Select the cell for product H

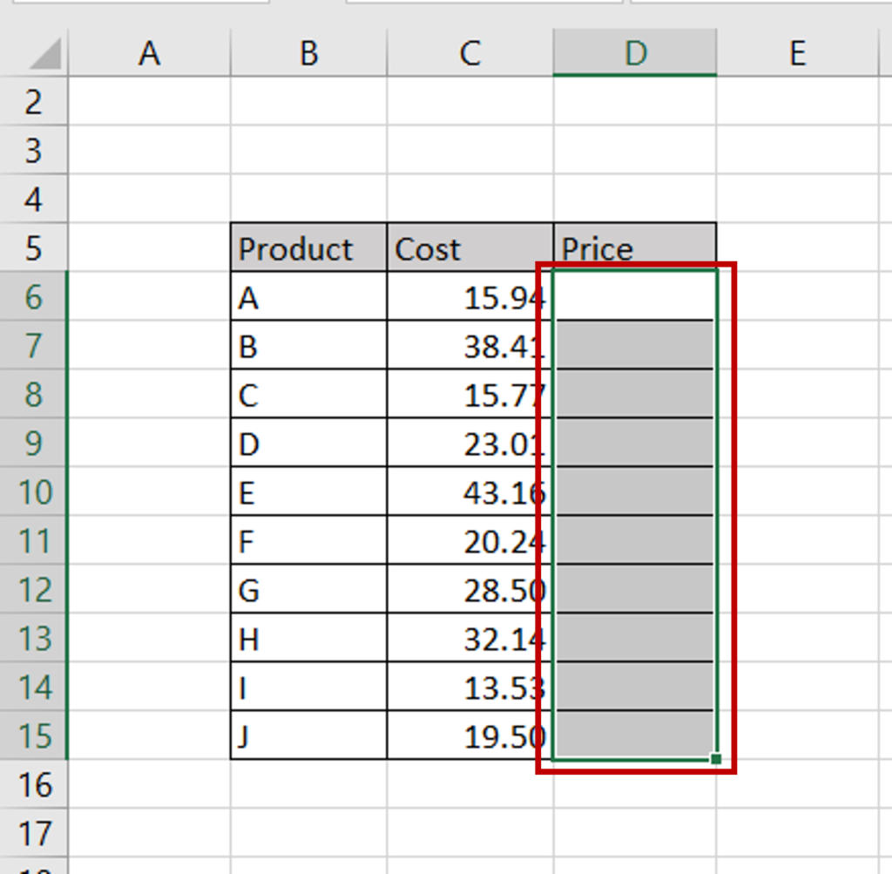coord(309,638)
